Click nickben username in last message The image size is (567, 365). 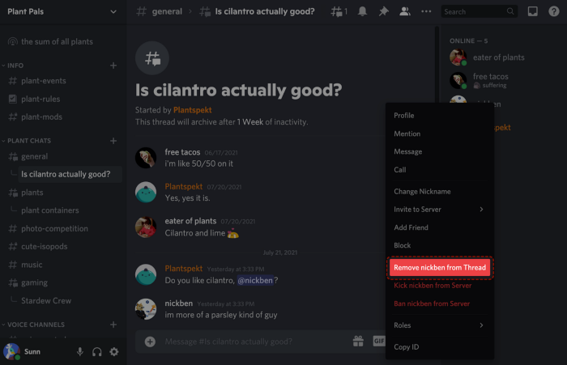coord(179,303)
